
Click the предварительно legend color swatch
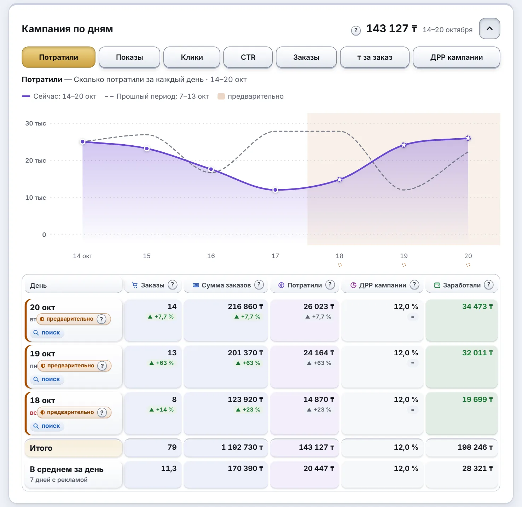click(221, 96)
